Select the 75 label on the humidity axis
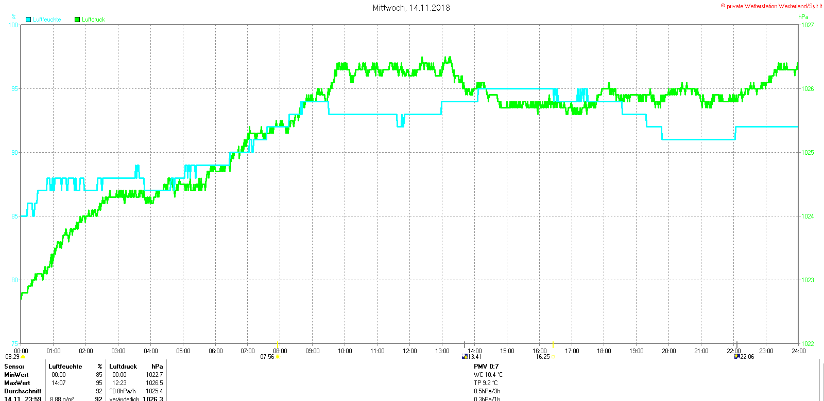 click(x=15, y=344)
